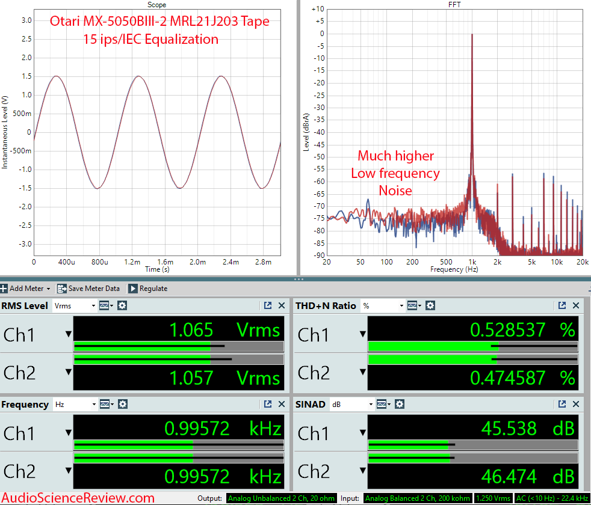Image resolution: width=591 pixels, height=505 pixels.
Task: Open Frequency unit dropdown showing Hz
Action: coord(75,405)
